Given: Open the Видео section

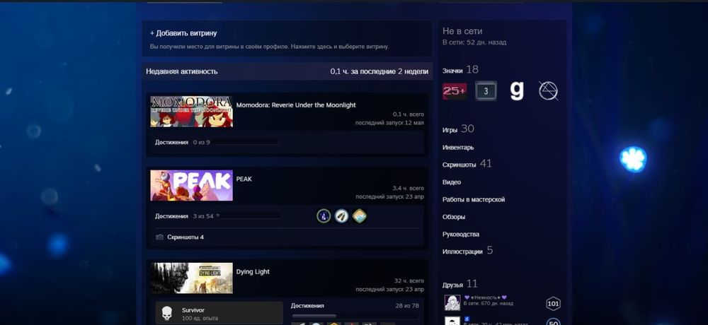Looking at the screenshot, I should [x=452, y=182].
